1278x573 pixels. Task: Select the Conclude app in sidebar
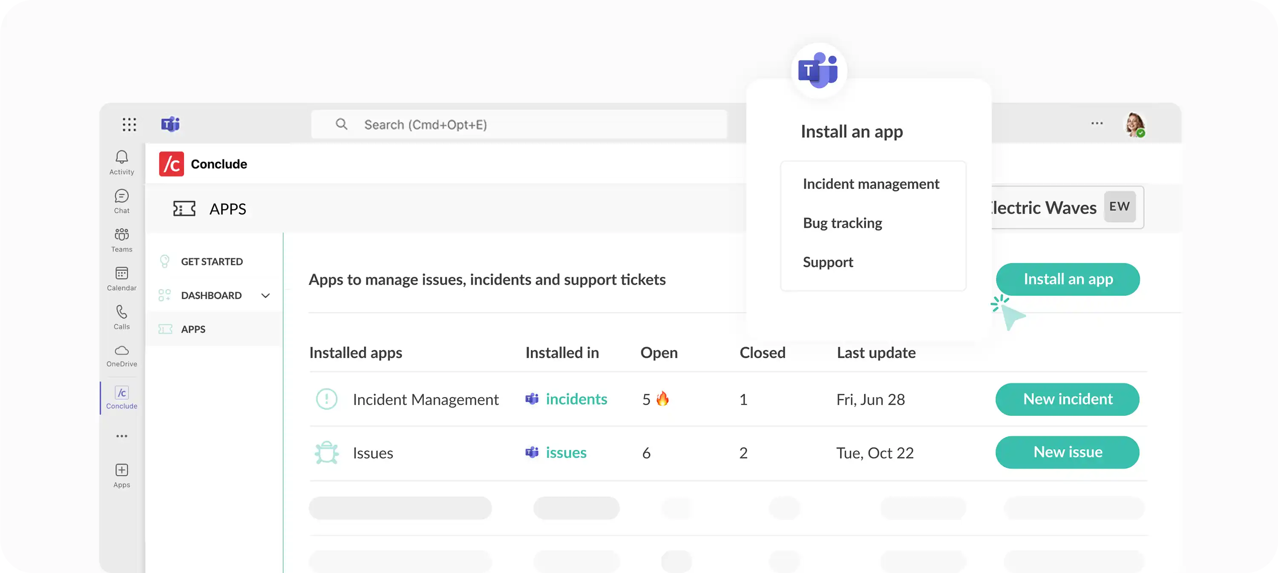(x=121, y=398)
